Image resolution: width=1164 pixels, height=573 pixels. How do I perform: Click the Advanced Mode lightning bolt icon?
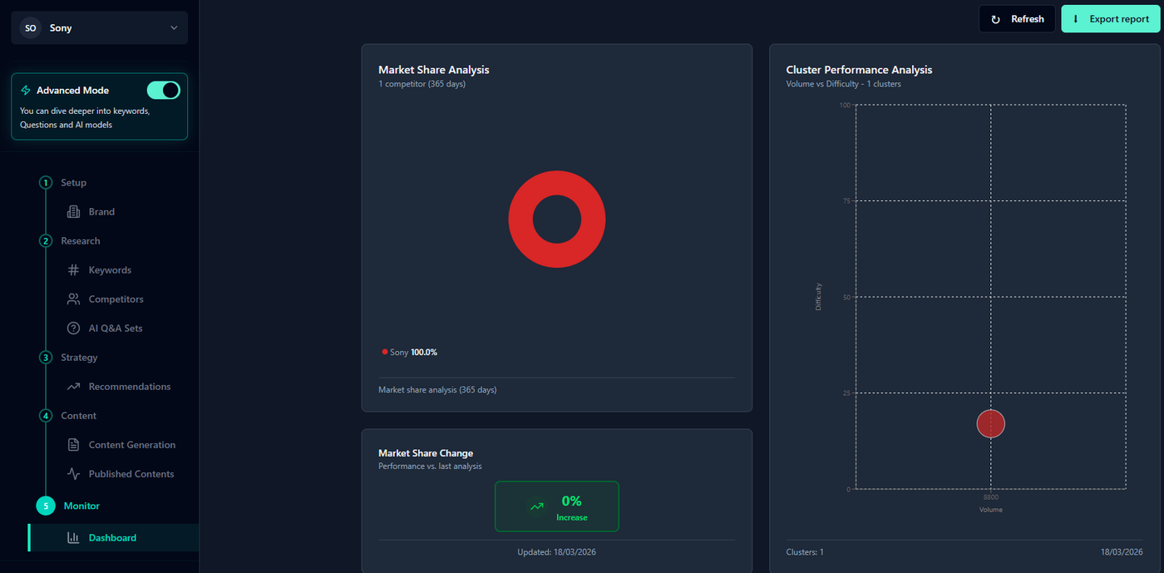pyautogui.click(x=26, y=91)
